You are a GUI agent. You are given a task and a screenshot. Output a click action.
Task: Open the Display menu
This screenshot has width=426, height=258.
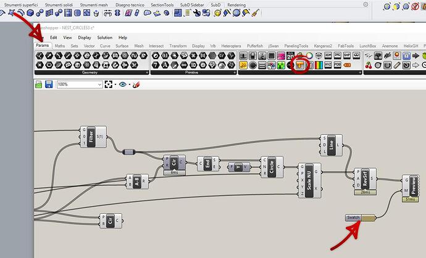pyautogui.click(x=85, y=38)
